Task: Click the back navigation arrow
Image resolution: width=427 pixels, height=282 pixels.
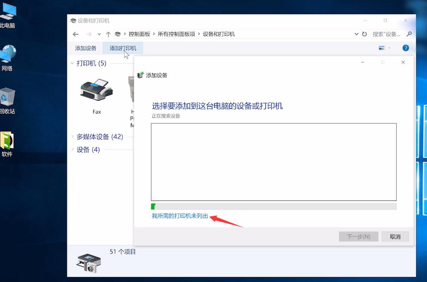Action: [x=75, y=34]
